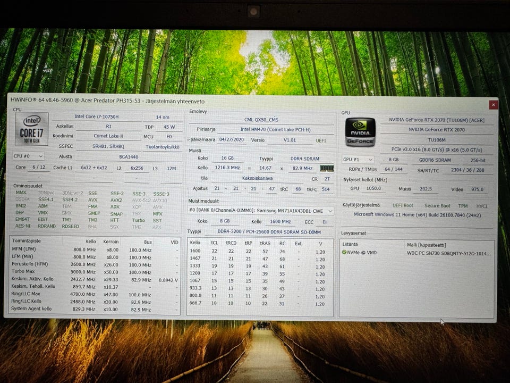Click the Intel HM470 chipset field
510x383 pixels.
coord(276,130)
